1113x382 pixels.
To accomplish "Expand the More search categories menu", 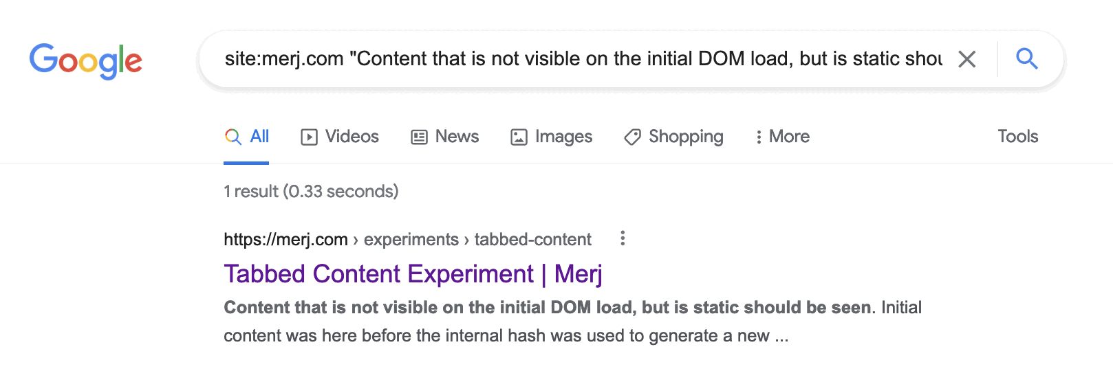I will tap(783, 137).
